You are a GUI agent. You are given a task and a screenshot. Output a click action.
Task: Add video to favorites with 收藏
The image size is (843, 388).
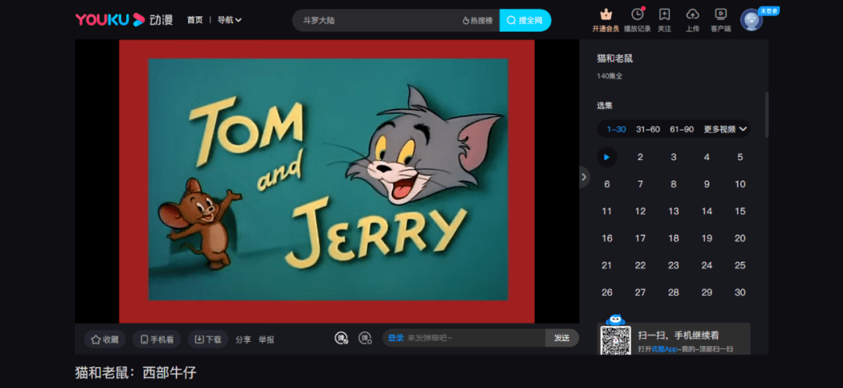tap(105, 339)
